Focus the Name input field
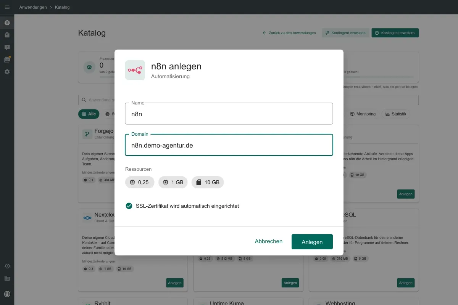Screen dimensions: 458x305 tap(229, 114)
